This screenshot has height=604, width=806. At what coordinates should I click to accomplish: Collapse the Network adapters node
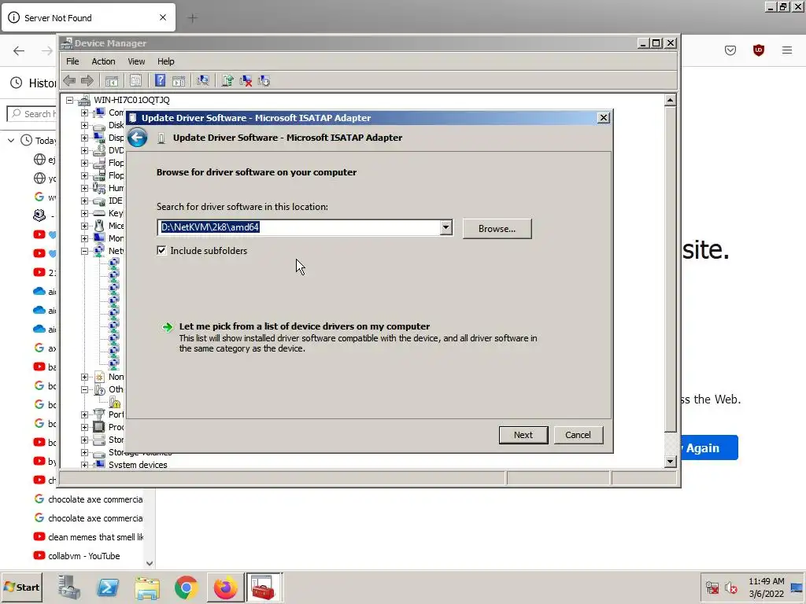pyautogui.click(x=85, y=251)
